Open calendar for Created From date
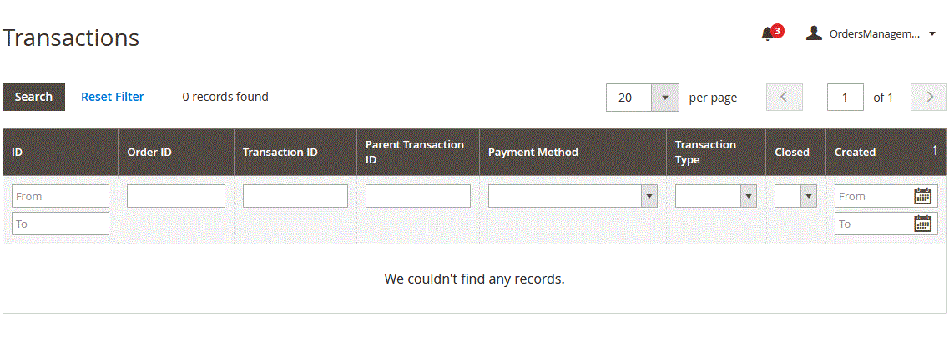The image size is (949, 362). coord(922,196)
